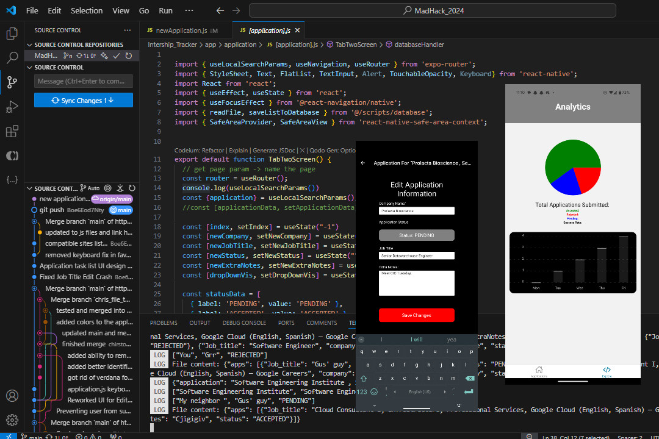The image size is (659, 439).
Task: Click the Accounts icon in activity bar
Action: (12, 396)
